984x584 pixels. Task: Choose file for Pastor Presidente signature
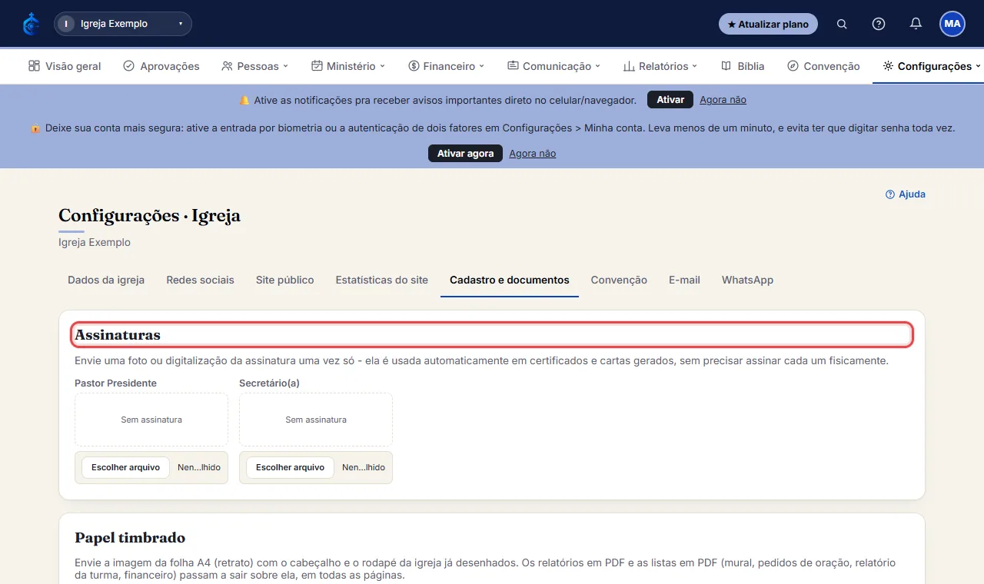(x=125, y=467)
